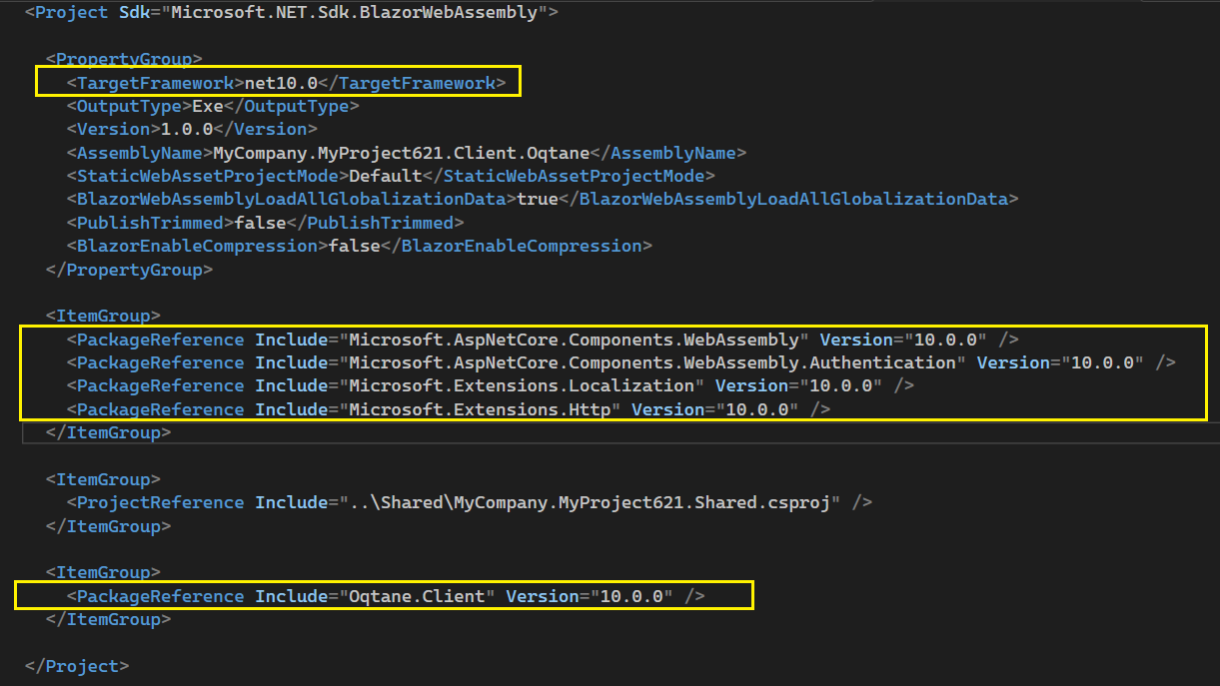Click the closing PropertyGroup tag
Viewport: 1220px width, 686px height.
point(129,270)
